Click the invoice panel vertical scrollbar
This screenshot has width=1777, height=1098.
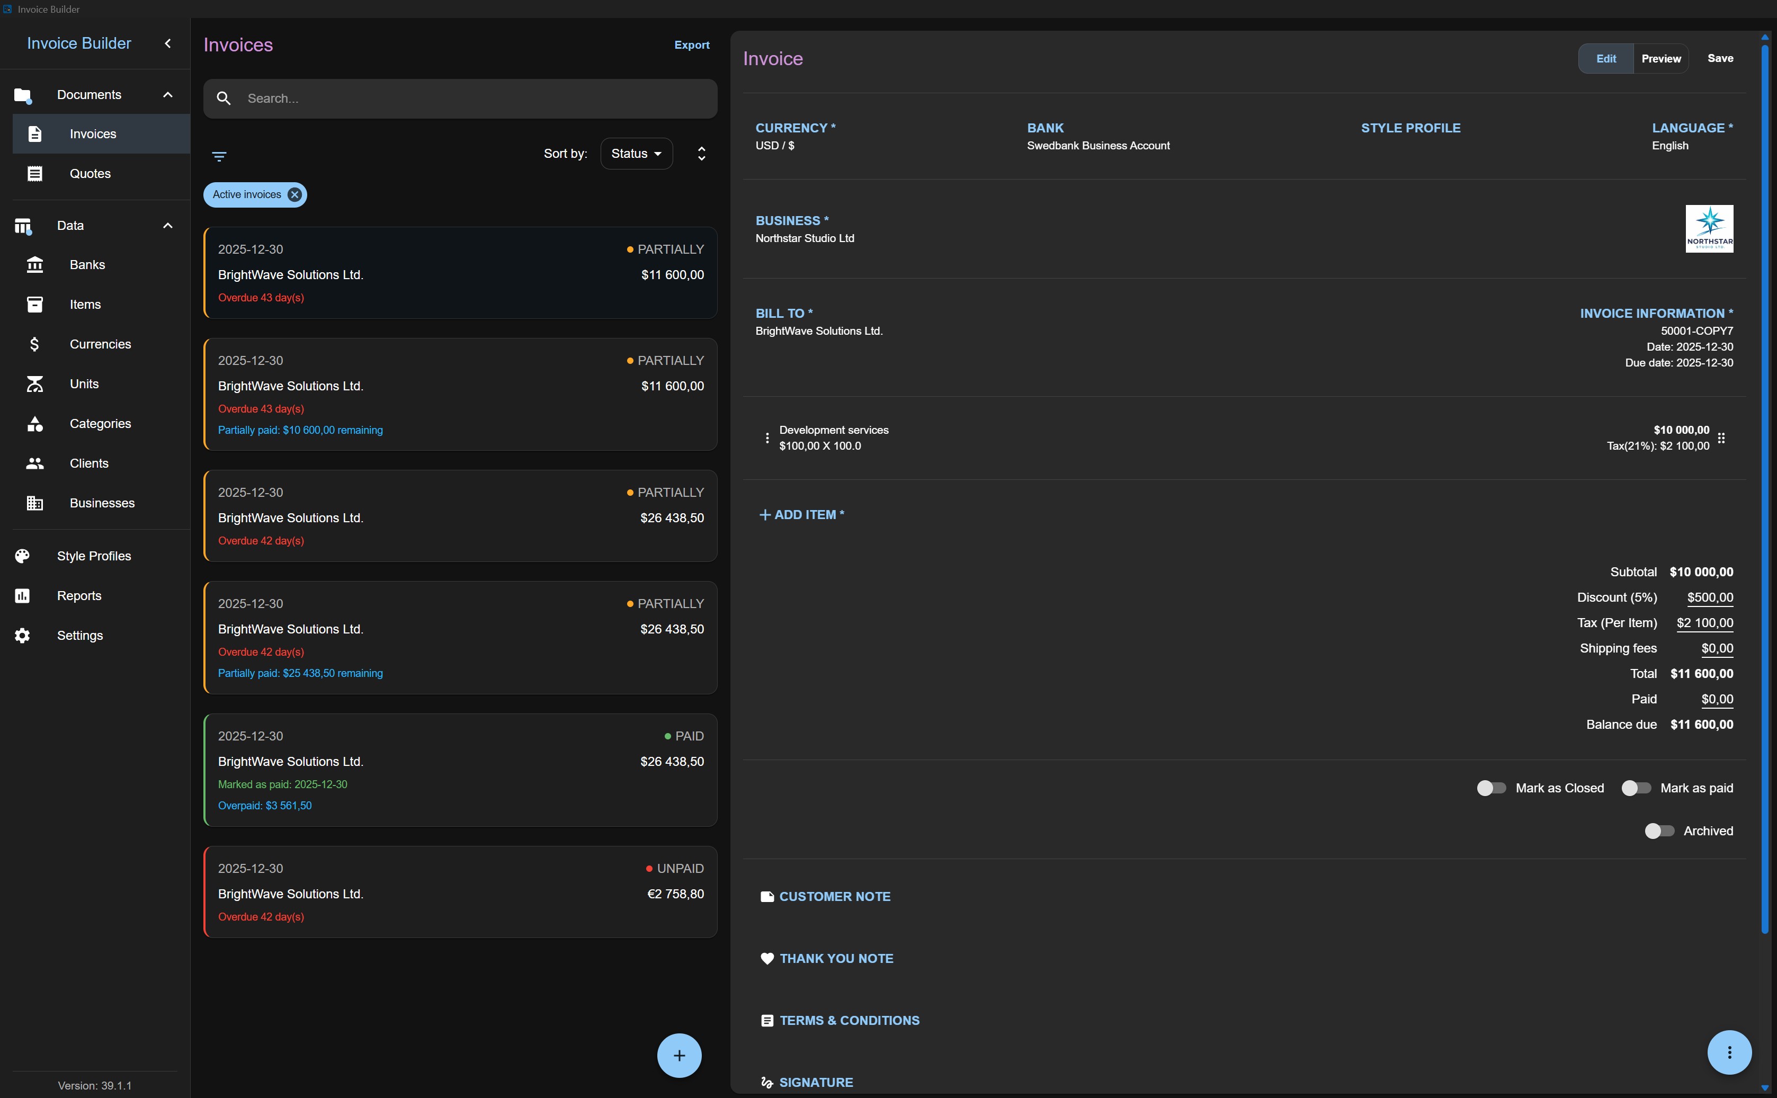point(1765,490)
